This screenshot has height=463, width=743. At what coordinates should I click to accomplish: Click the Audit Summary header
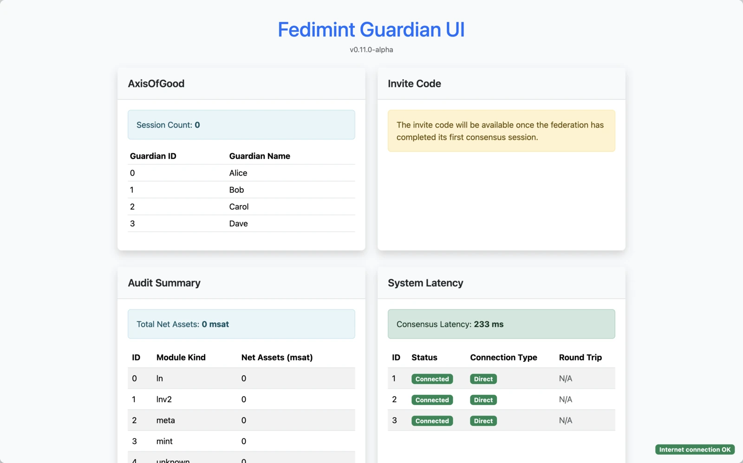164,283
